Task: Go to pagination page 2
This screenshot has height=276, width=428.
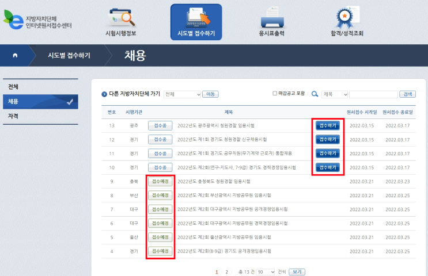Action: point(226,272)
